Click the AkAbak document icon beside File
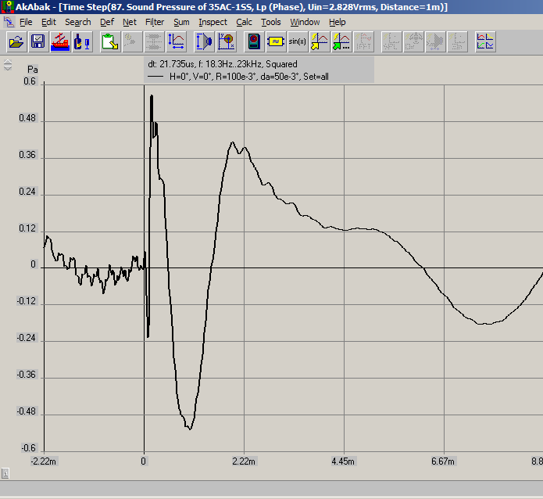Viewport: 543px width, 499px height. (x=9, y=22)
